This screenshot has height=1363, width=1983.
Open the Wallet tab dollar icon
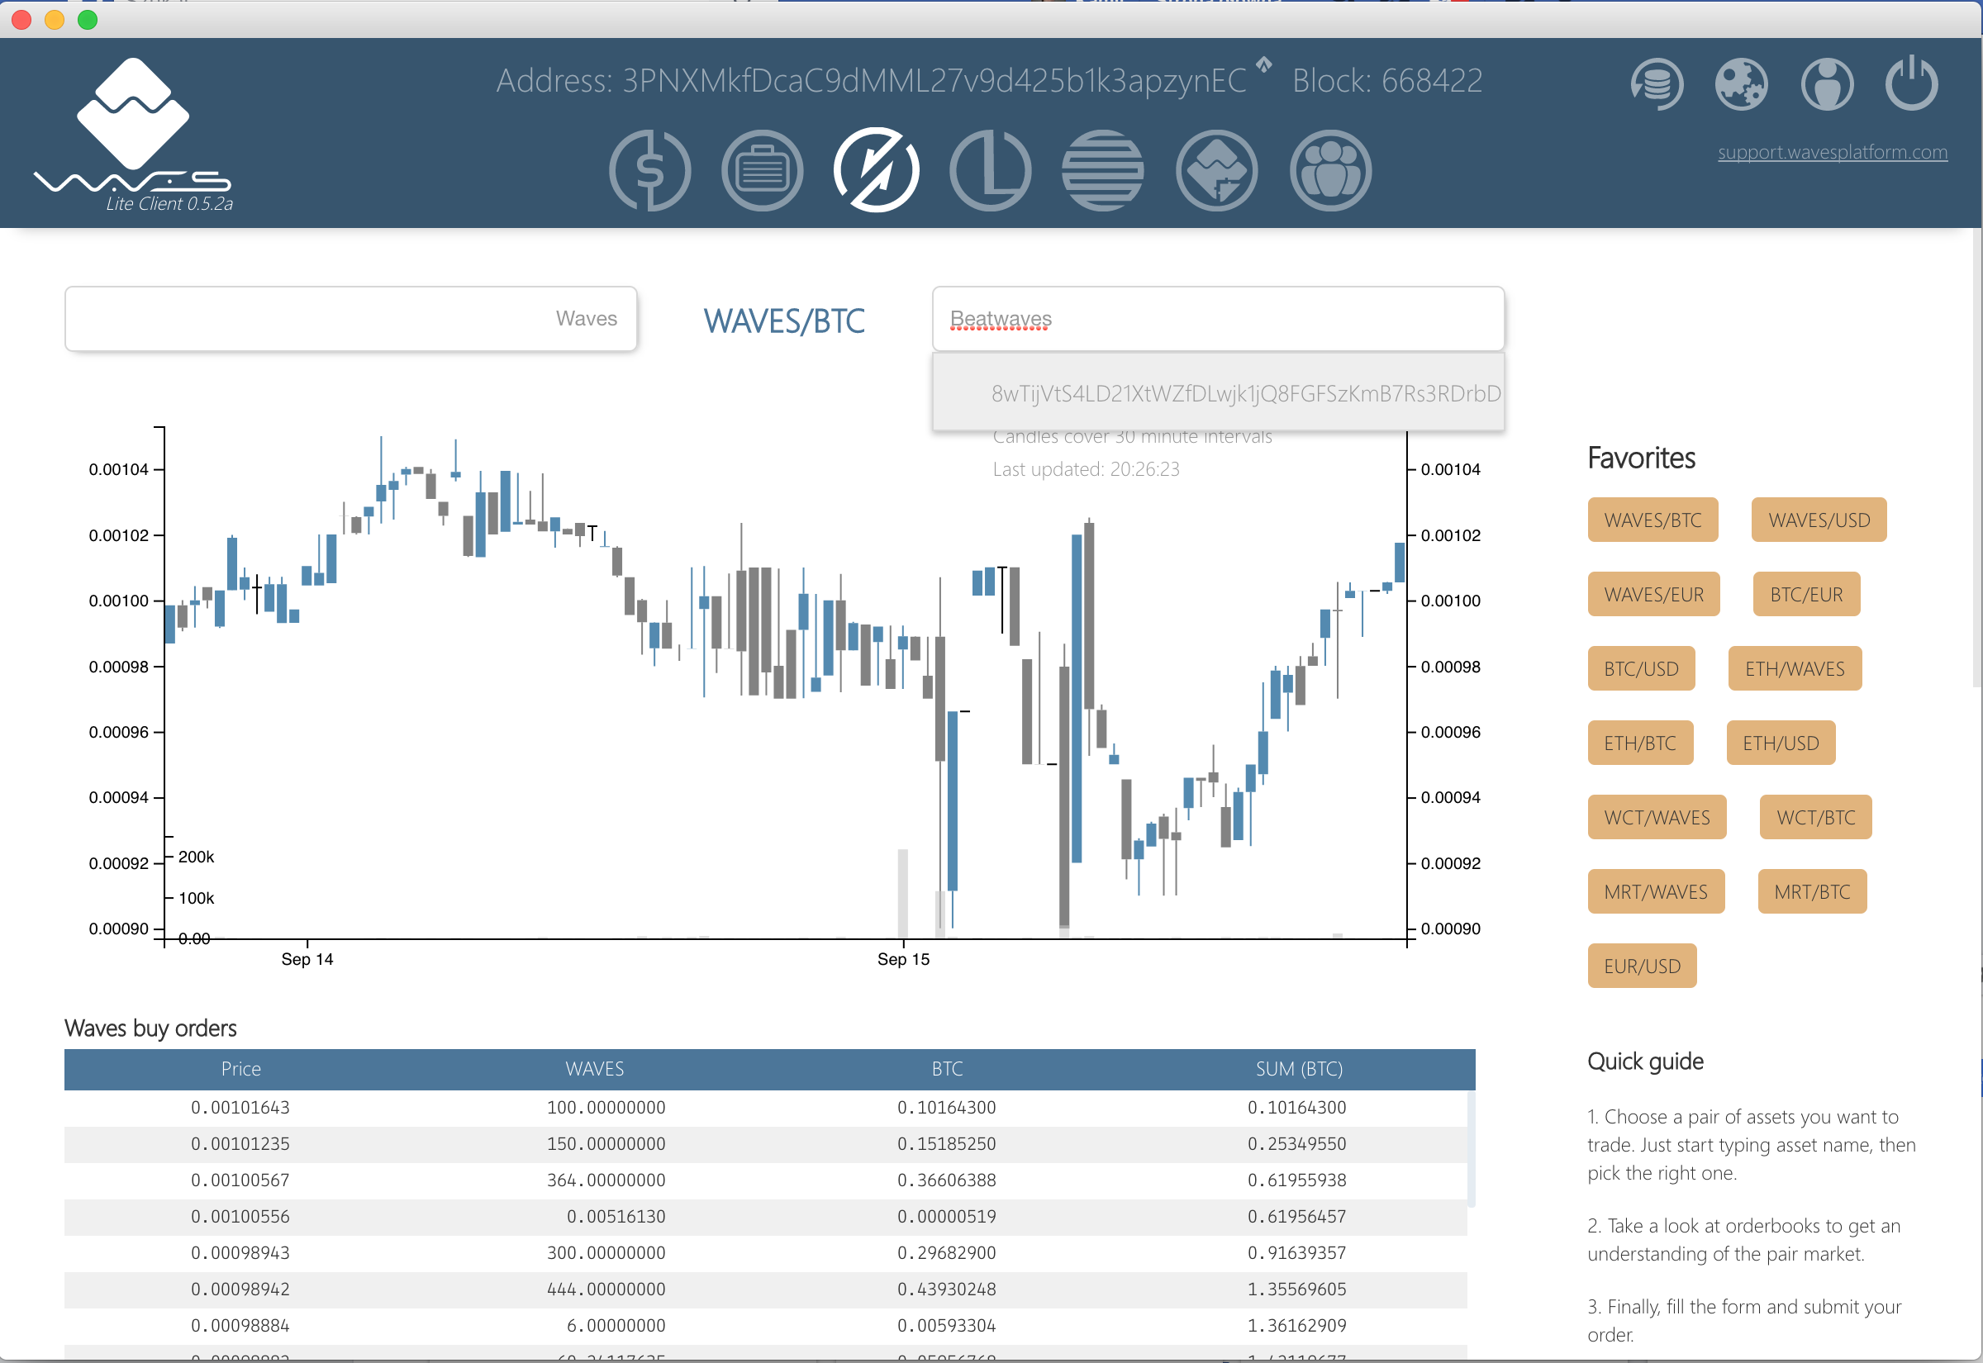(x=650, y=170)
